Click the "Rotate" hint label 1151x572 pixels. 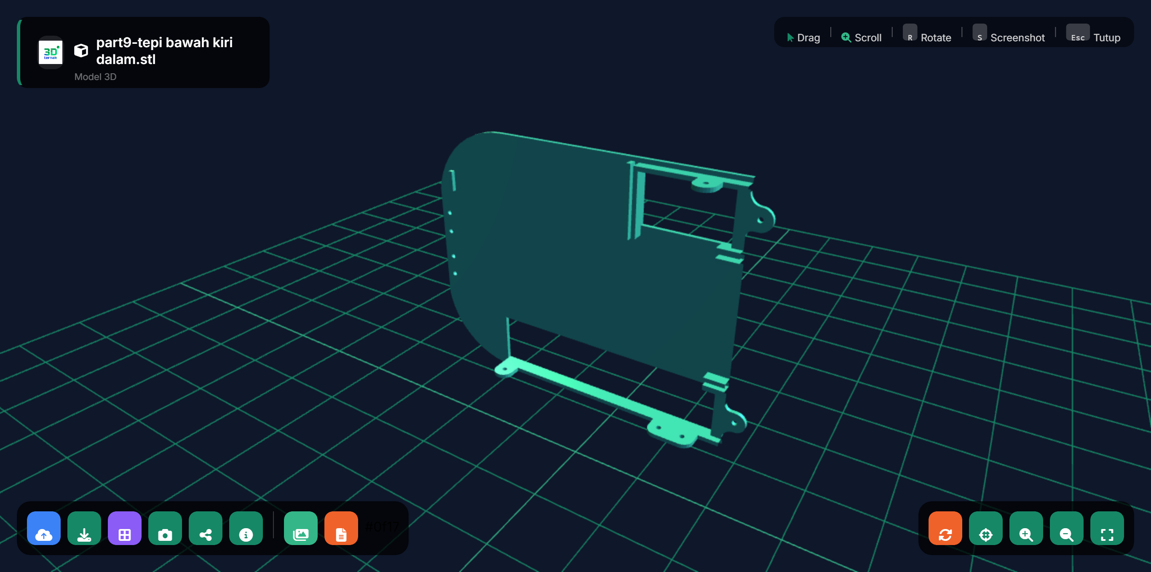click(x=936, y=37)
